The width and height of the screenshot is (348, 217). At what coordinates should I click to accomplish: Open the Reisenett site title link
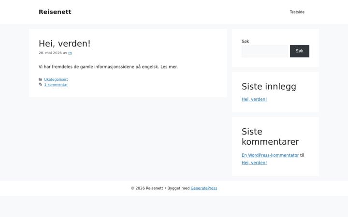click(55, 12)
